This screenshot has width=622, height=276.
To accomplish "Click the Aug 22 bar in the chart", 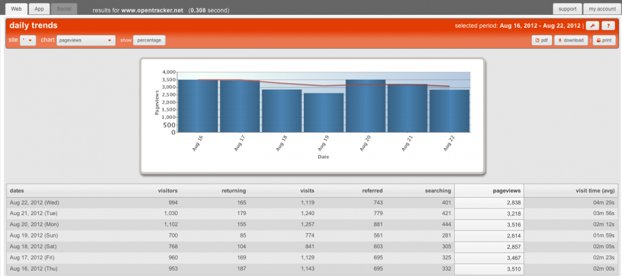I will (x=449, y=111).
